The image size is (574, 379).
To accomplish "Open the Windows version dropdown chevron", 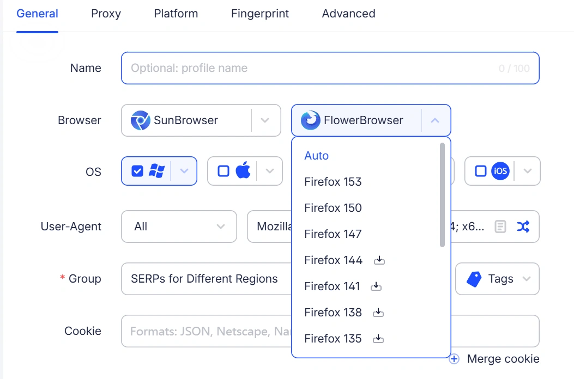I will (184, 171).
